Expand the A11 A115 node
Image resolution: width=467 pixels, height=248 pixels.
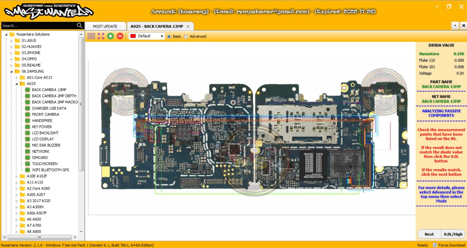point(17,182)
